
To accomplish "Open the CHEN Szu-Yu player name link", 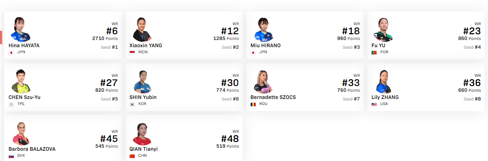I will click(24, 97).
